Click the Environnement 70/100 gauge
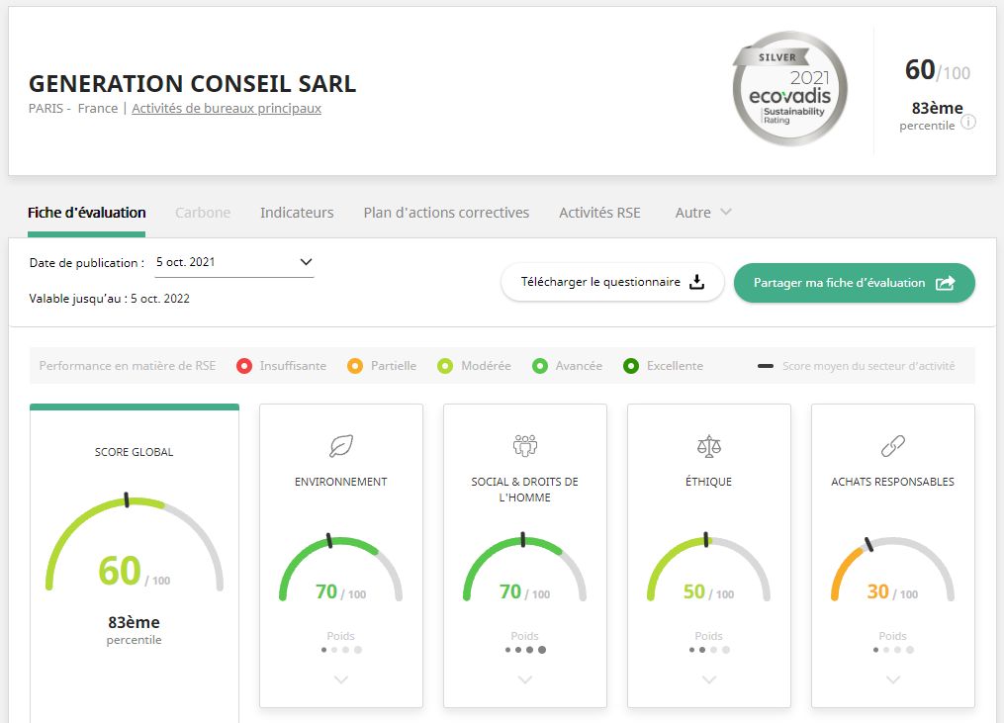Image resolution: width=1004 pixels, height=723 pixels. 341,568
